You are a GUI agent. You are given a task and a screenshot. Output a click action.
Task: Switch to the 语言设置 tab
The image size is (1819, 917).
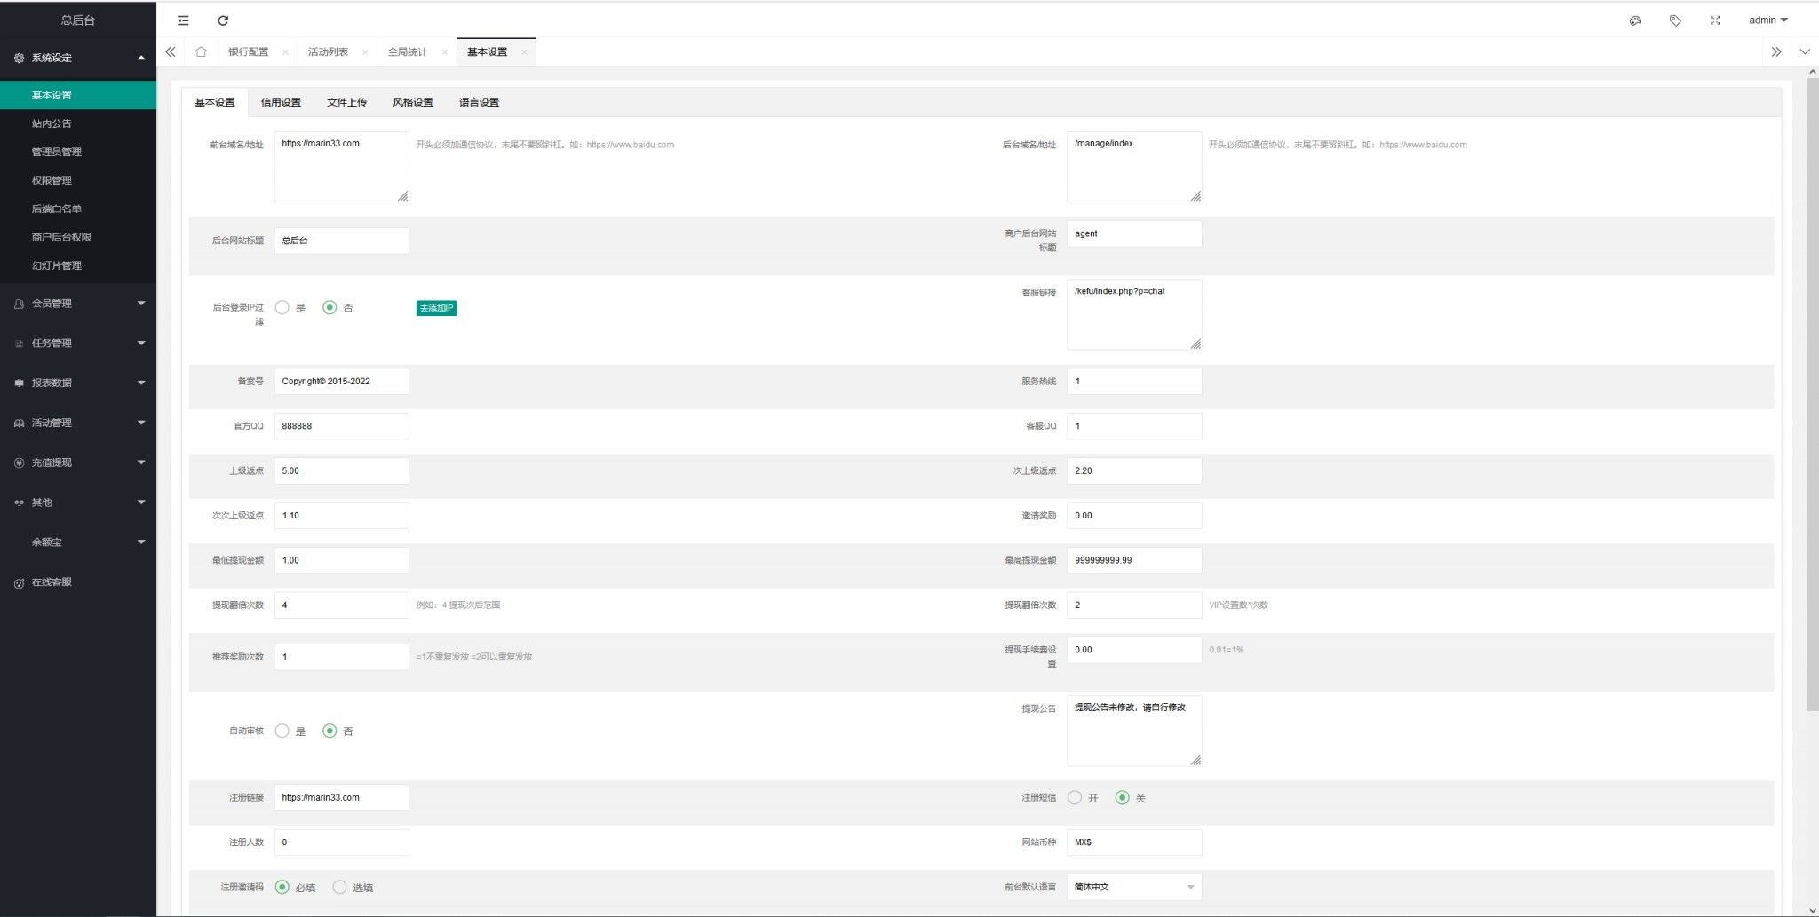click(x=479, y=102)
